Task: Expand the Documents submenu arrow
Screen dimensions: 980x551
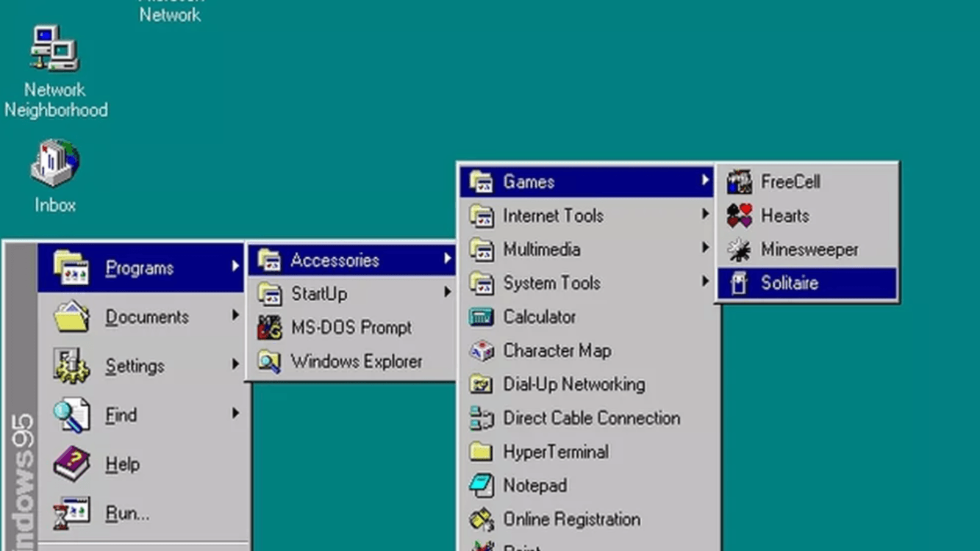Action: (x=235, y=315)
